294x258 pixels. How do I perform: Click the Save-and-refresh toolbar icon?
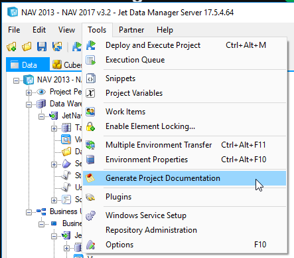click(x=57, y=47)
